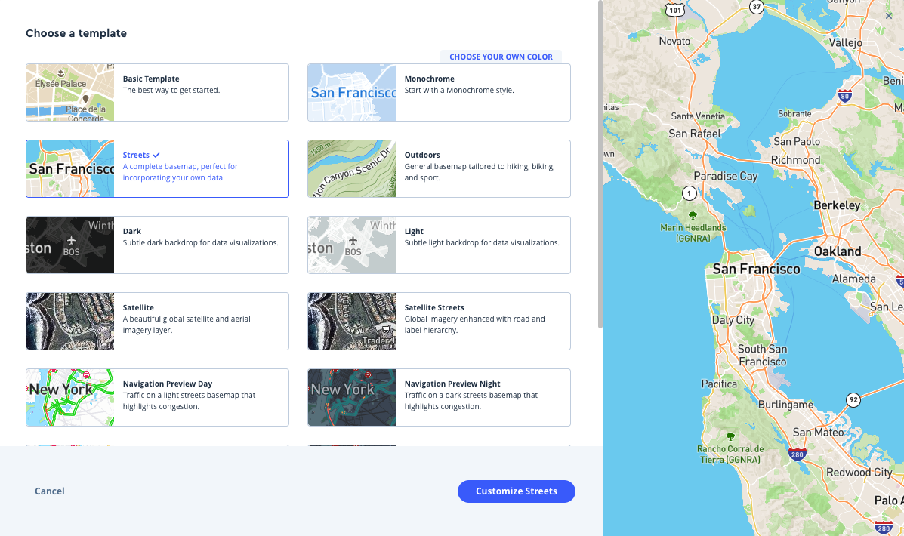Click the park tree icon near Marin Headlands
Viewport: 904px width, 536px height.
tap(693, 215)
